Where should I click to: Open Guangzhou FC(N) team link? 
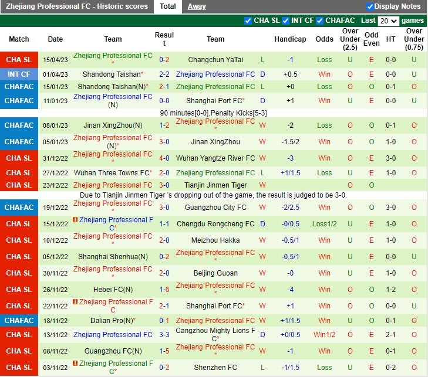113,351
